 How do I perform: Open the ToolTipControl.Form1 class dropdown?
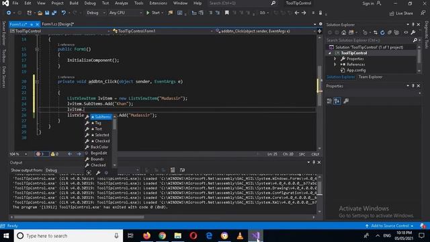pyautogui.click(x=163, y=32)
